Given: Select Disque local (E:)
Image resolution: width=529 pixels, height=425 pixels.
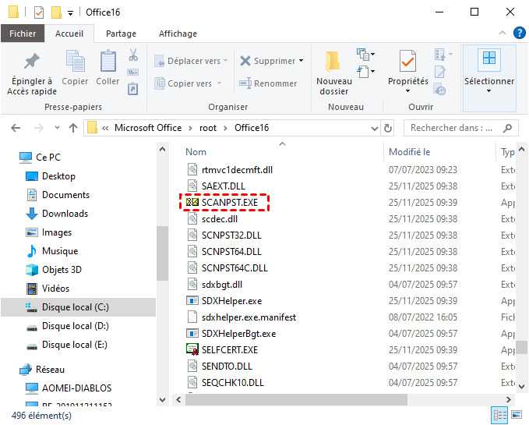Looking at the screenshot, I should [67, 345].
